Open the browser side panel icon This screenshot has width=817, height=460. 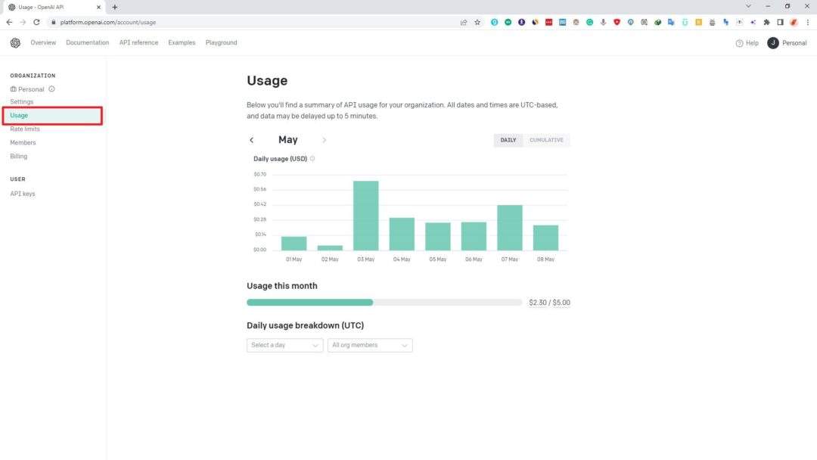pyautogui.click(x=780, y=23)
